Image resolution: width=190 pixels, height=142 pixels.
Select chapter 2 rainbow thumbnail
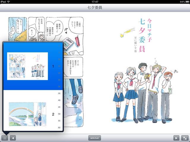tap(28, 114)
